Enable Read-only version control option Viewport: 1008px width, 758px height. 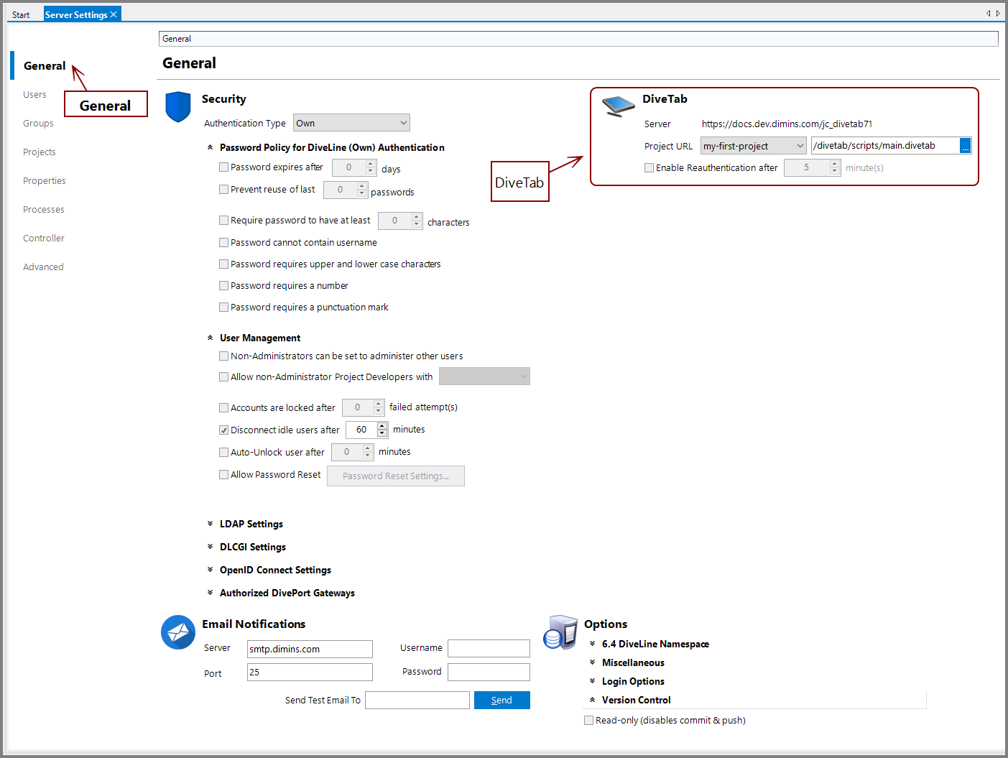coord(588,720)
